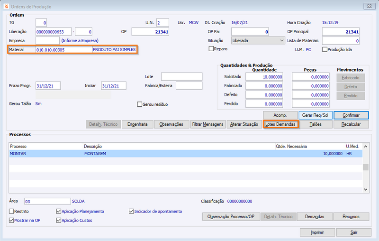Image resolution: width=379 pixels, height=241 pixels.
Task: Click the Prazo Progr. date field
Action: point(48,86)
